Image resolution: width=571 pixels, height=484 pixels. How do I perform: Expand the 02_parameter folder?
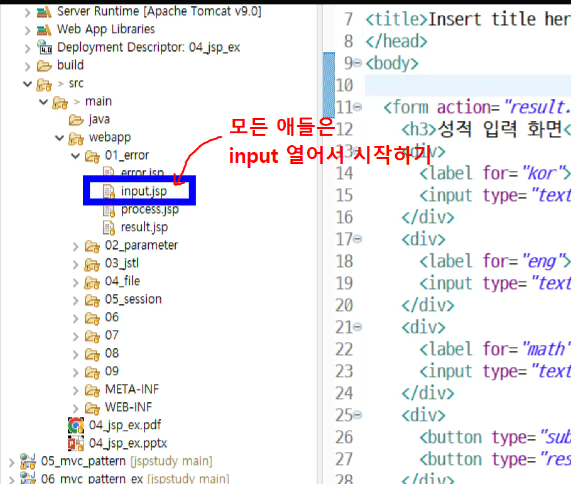(75, 247)
